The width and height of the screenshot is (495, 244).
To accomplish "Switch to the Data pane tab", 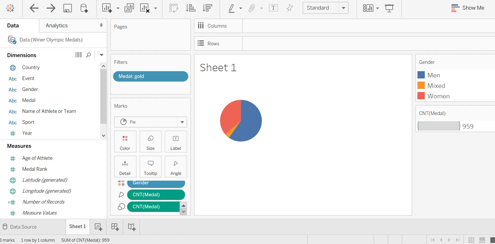I will [13, 26].
